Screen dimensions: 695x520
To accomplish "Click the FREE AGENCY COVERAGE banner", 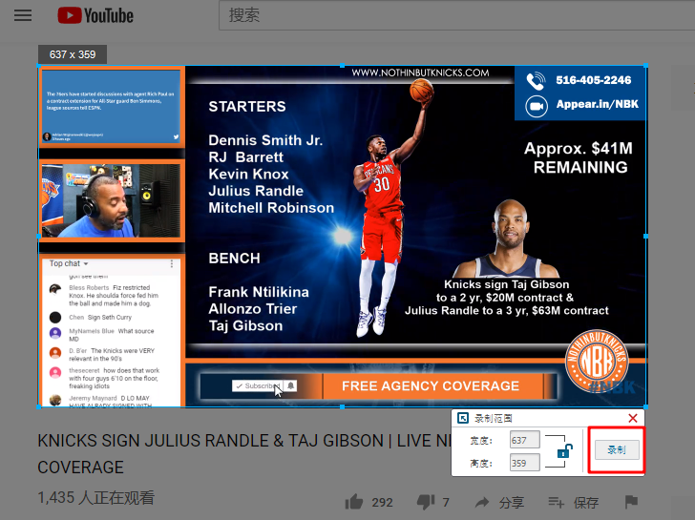I will coord(431,385).
